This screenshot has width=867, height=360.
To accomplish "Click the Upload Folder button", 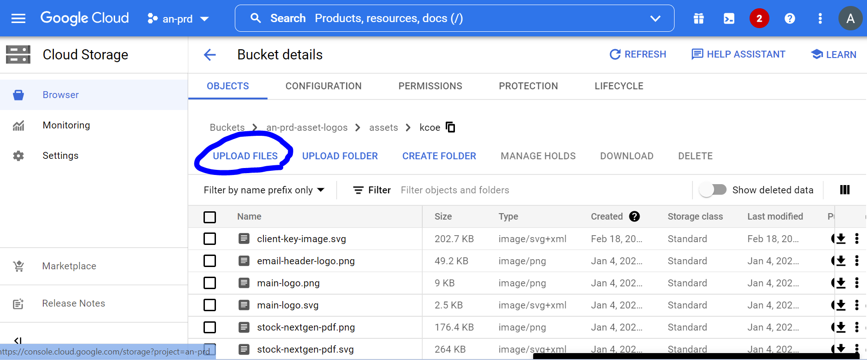I will point(340,156).
